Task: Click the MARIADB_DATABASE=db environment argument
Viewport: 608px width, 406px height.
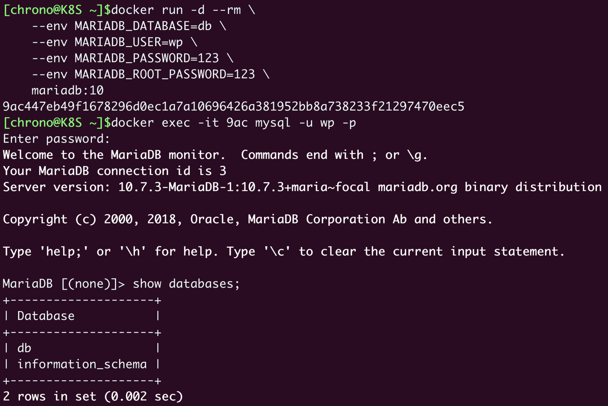Action: 143,26
